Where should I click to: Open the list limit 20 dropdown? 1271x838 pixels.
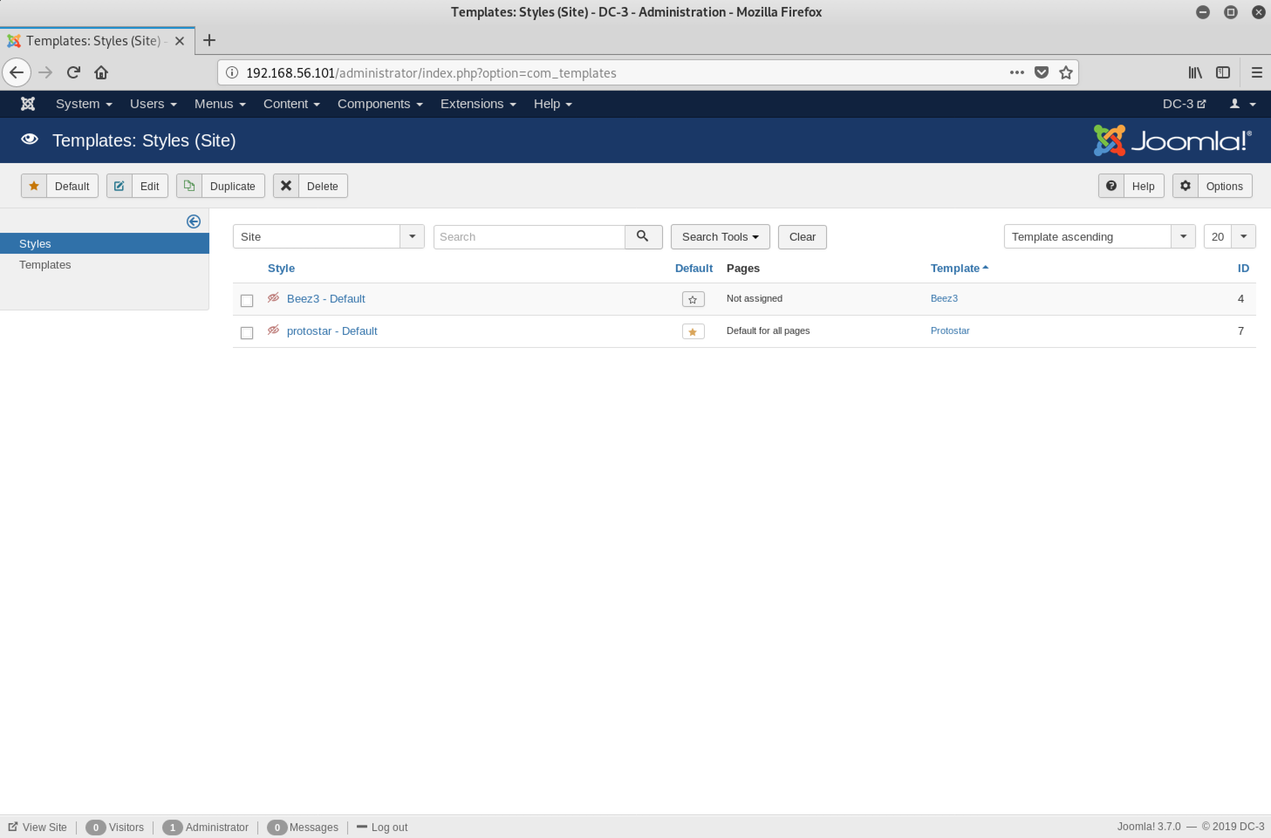click(x=1229, y=236)
